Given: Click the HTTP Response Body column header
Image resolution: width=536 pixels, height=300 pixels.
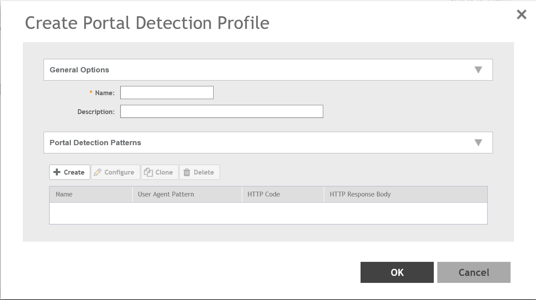Looking at the screenshot, I should click(360, 194).
